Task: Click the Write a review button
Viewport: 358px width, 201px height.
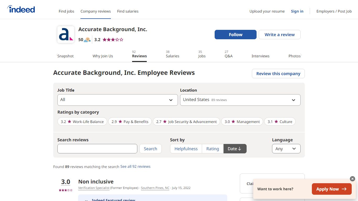Action: tap(280, 35)
